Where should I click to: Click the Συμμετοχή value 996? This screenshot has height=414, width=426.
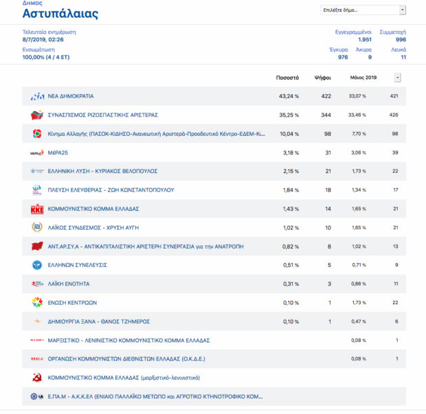coord(401,40)
